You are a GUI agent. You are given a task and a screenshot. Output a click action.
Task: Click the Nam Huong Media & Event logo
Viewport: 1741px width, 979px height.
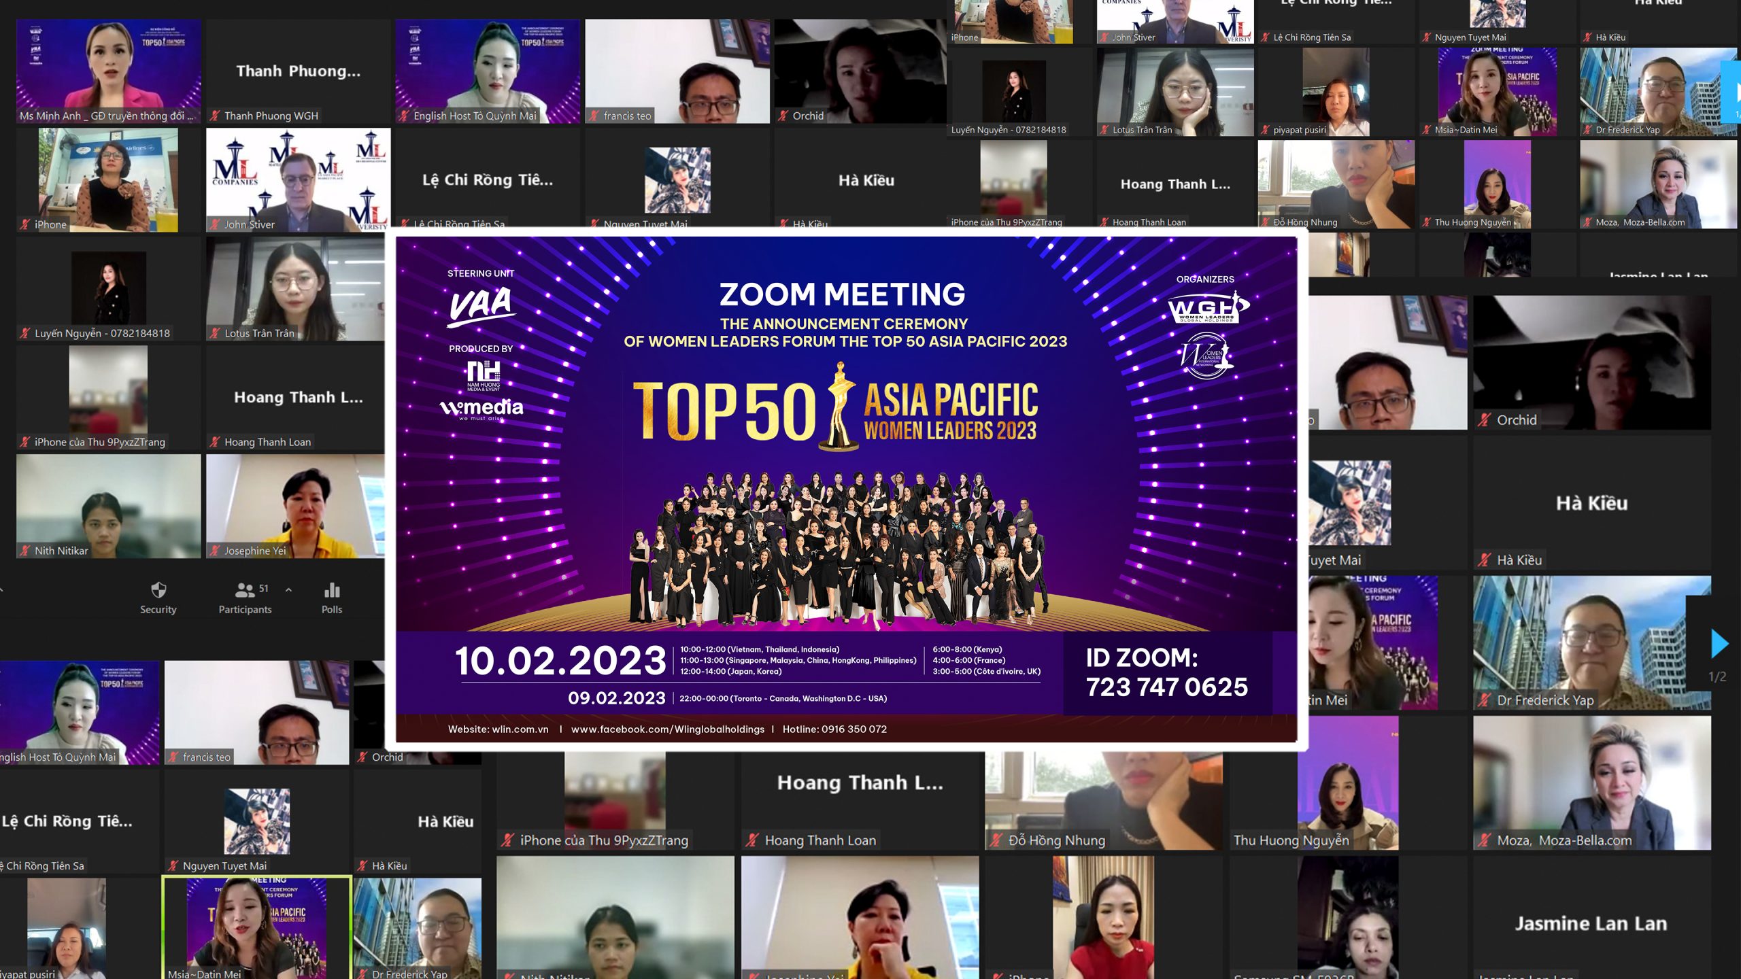[484, 376]
